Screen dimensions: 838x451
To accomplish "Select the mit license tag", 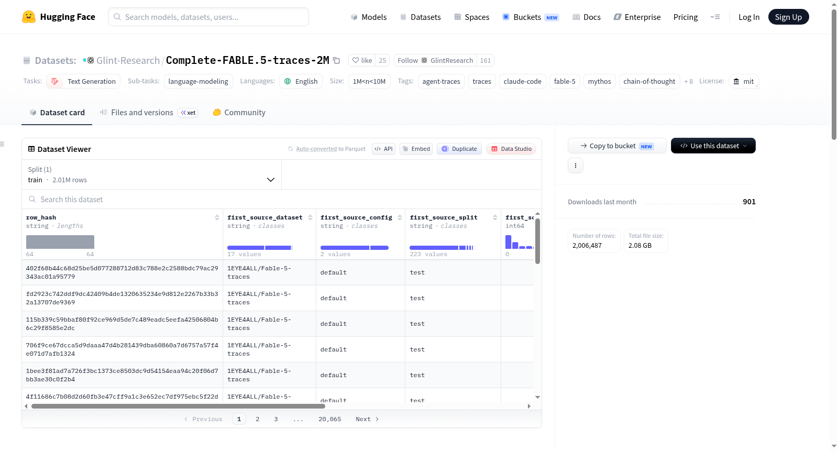I will (744, 81).
